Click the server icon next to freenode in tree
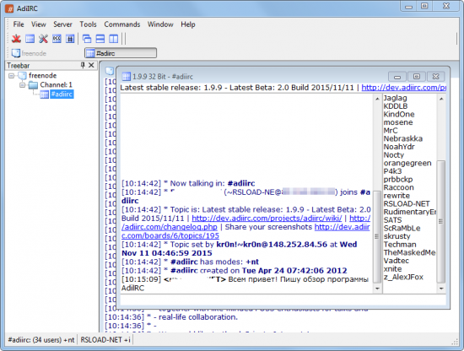 pyautogui.click(x=23, y=75)
